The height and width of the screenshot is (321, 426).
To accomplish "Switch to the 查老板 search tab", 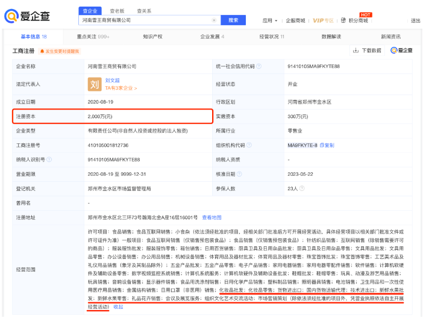I will pyautogui.click(x=117, y=11).
